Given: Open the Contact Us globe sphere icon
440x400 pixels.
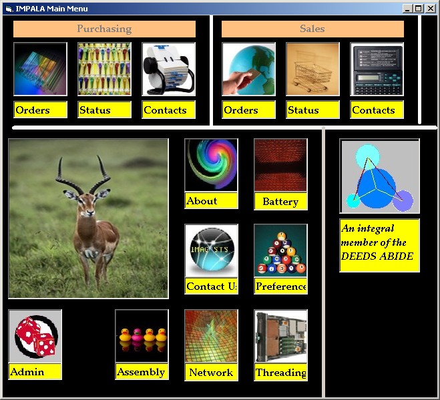Looking at the screenshot, I should [x=211, y=250].
